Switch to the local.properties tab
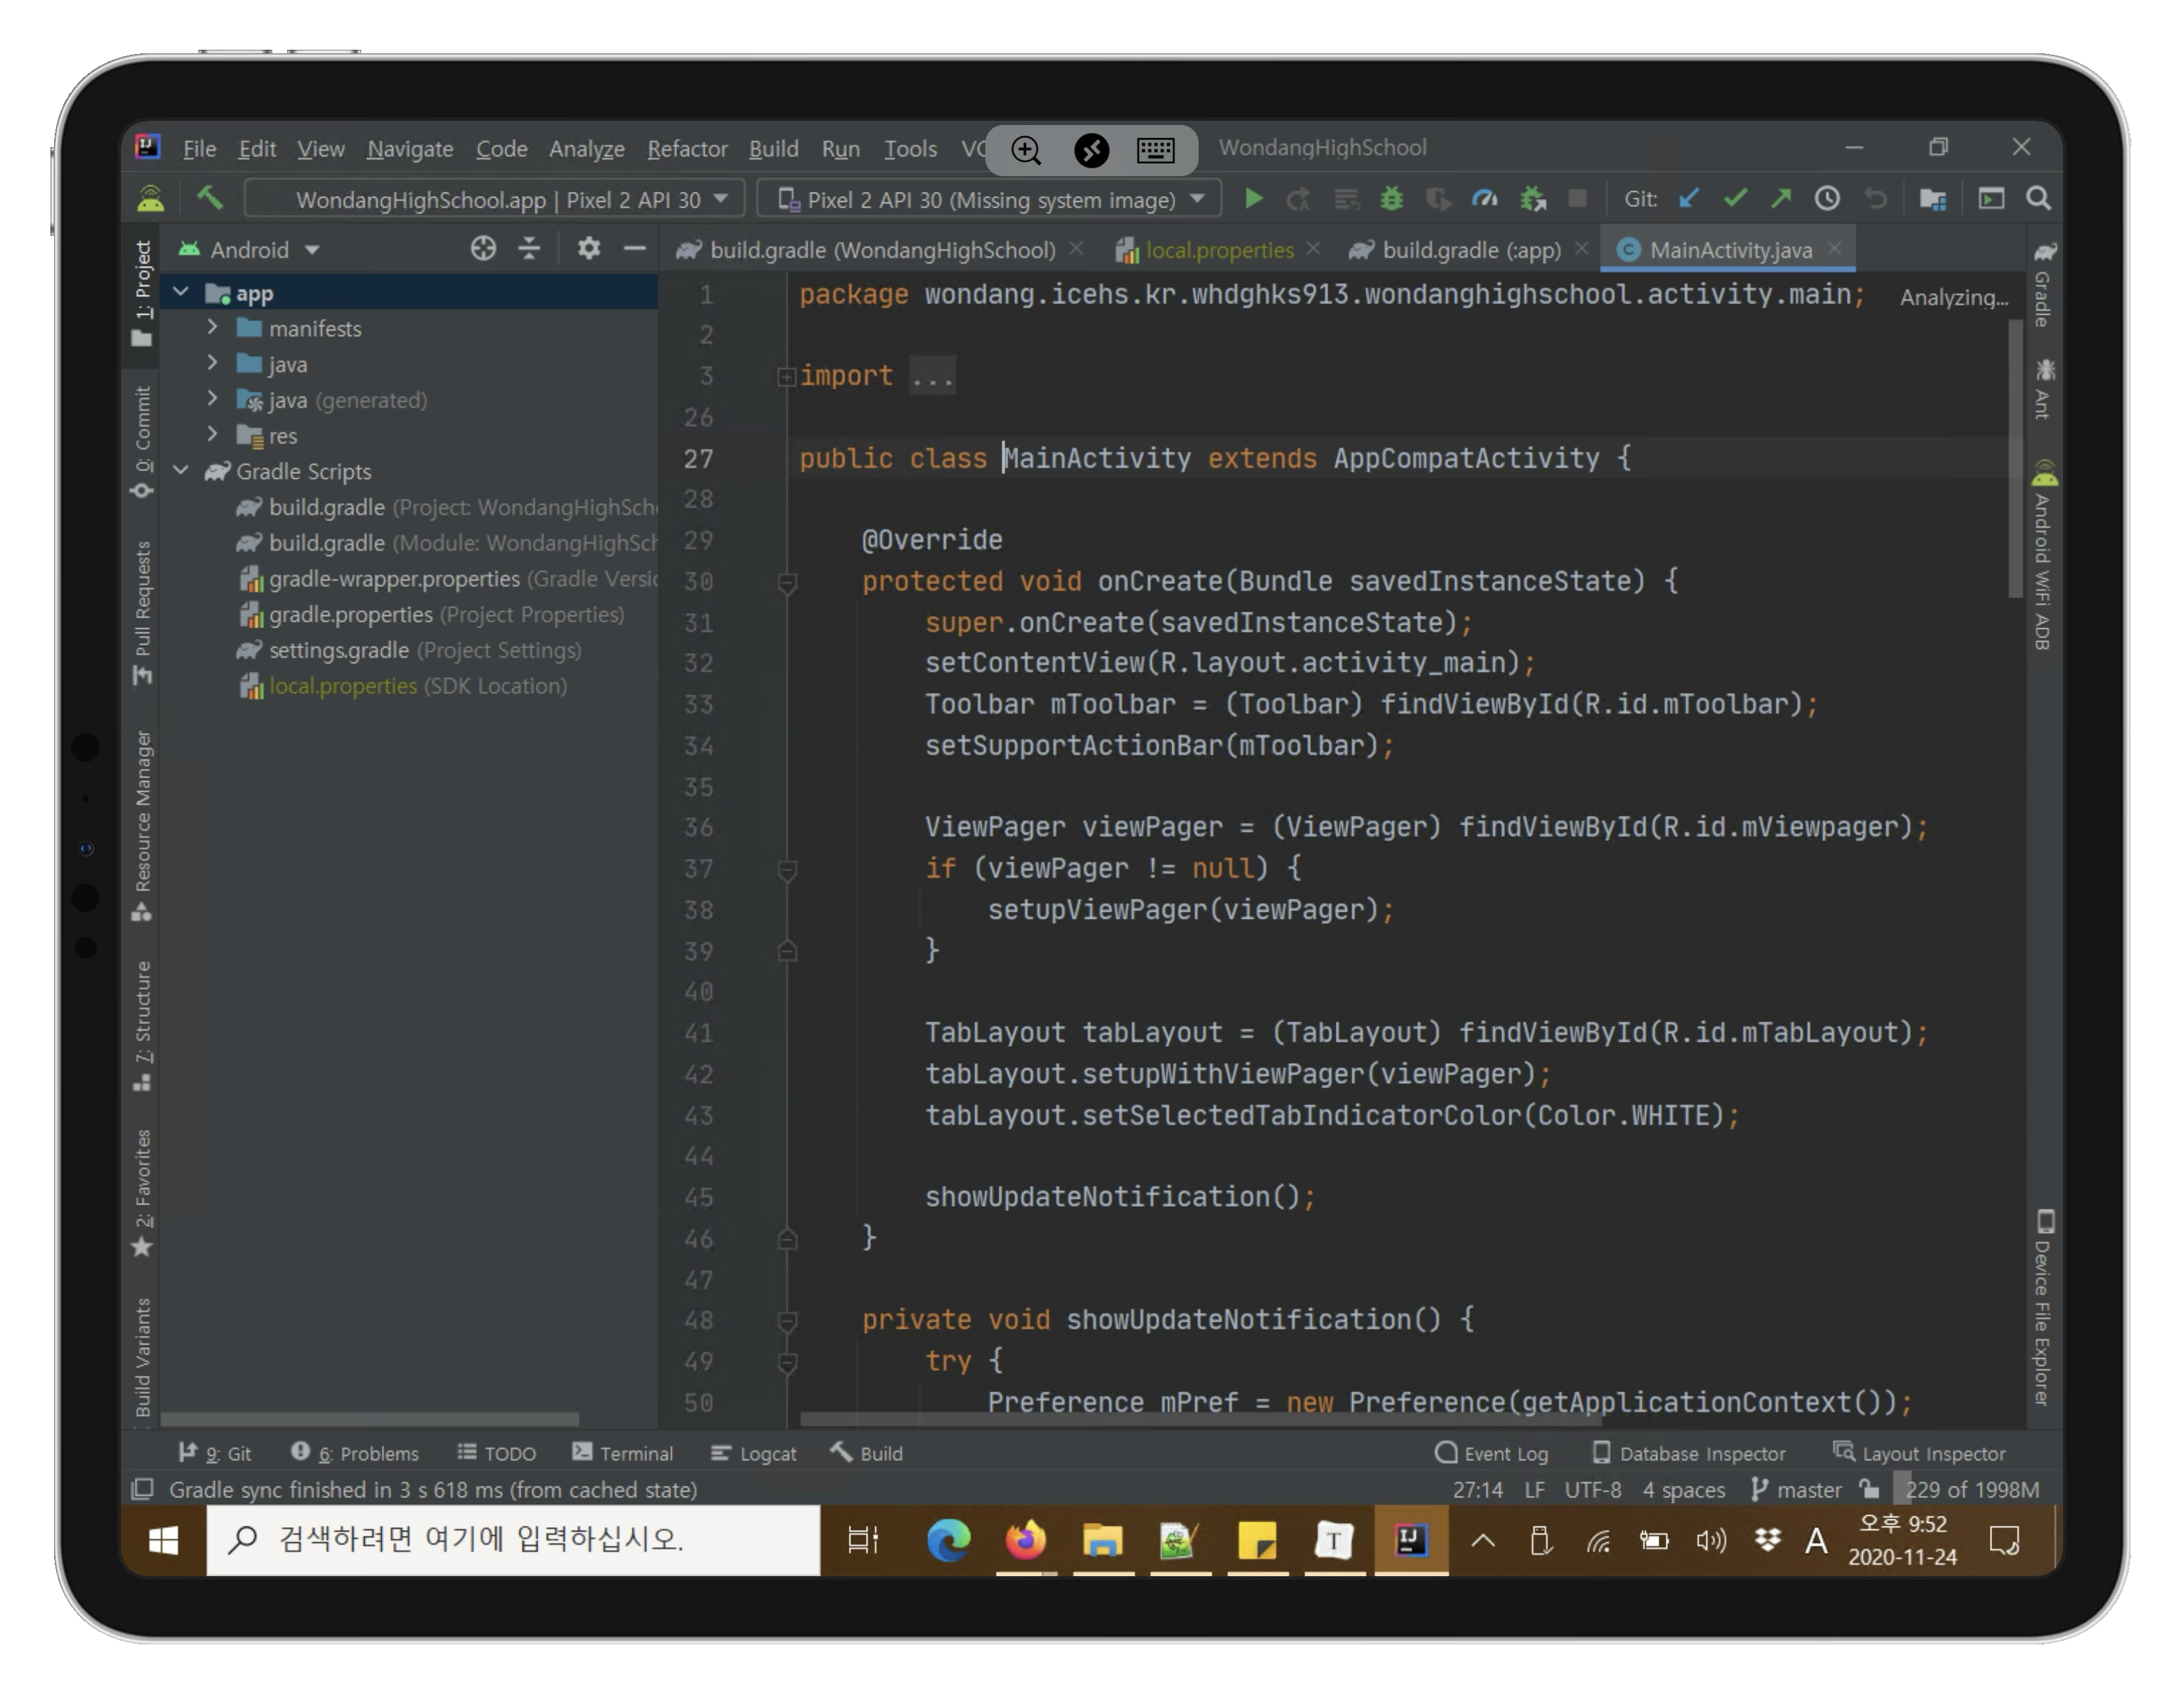This screenshot has width=2184, height=1697. pyautogui.click(x=1218, y=250)
